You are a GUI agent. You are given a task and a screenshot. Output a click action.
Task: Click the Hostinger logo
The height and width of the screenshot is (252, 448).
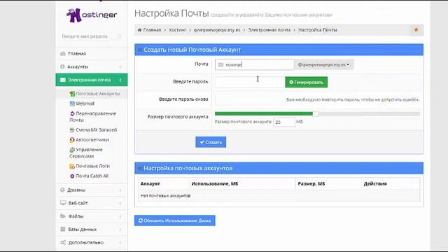point(92,15)
